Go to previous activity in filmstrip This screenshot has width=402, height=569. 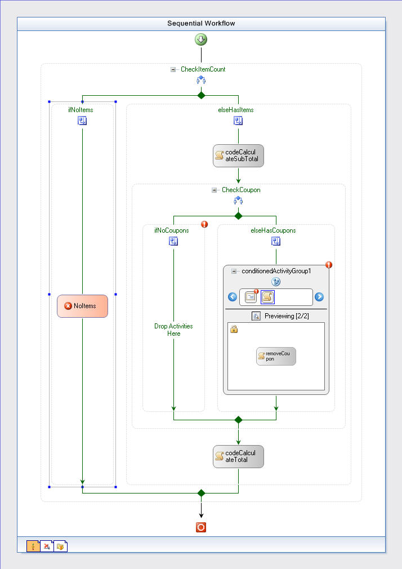coord(232,297)
